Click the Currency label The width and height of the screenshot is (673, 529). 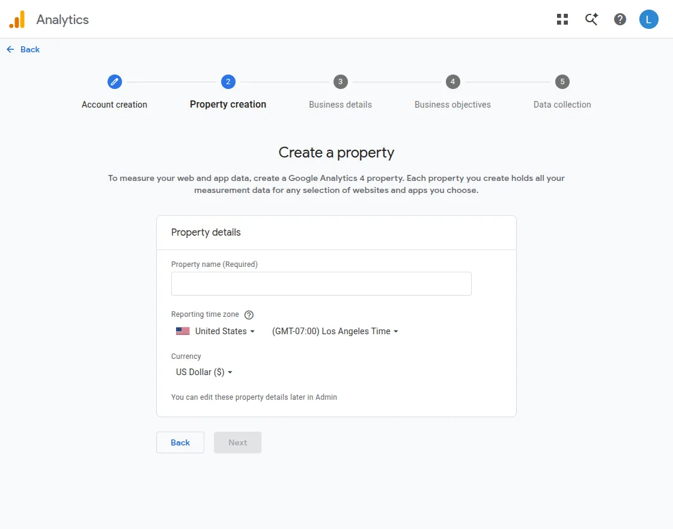[x=186, y=356]
